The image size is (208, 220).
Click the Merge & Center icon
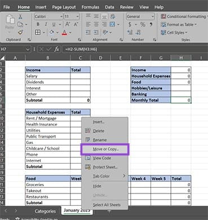tap(112, 24)
